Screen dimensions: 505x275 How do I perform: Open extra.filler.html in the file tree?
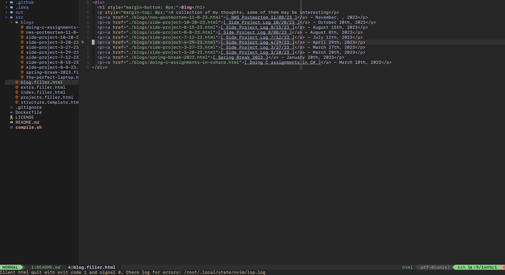pyautogui.click(x=43, y=87)
